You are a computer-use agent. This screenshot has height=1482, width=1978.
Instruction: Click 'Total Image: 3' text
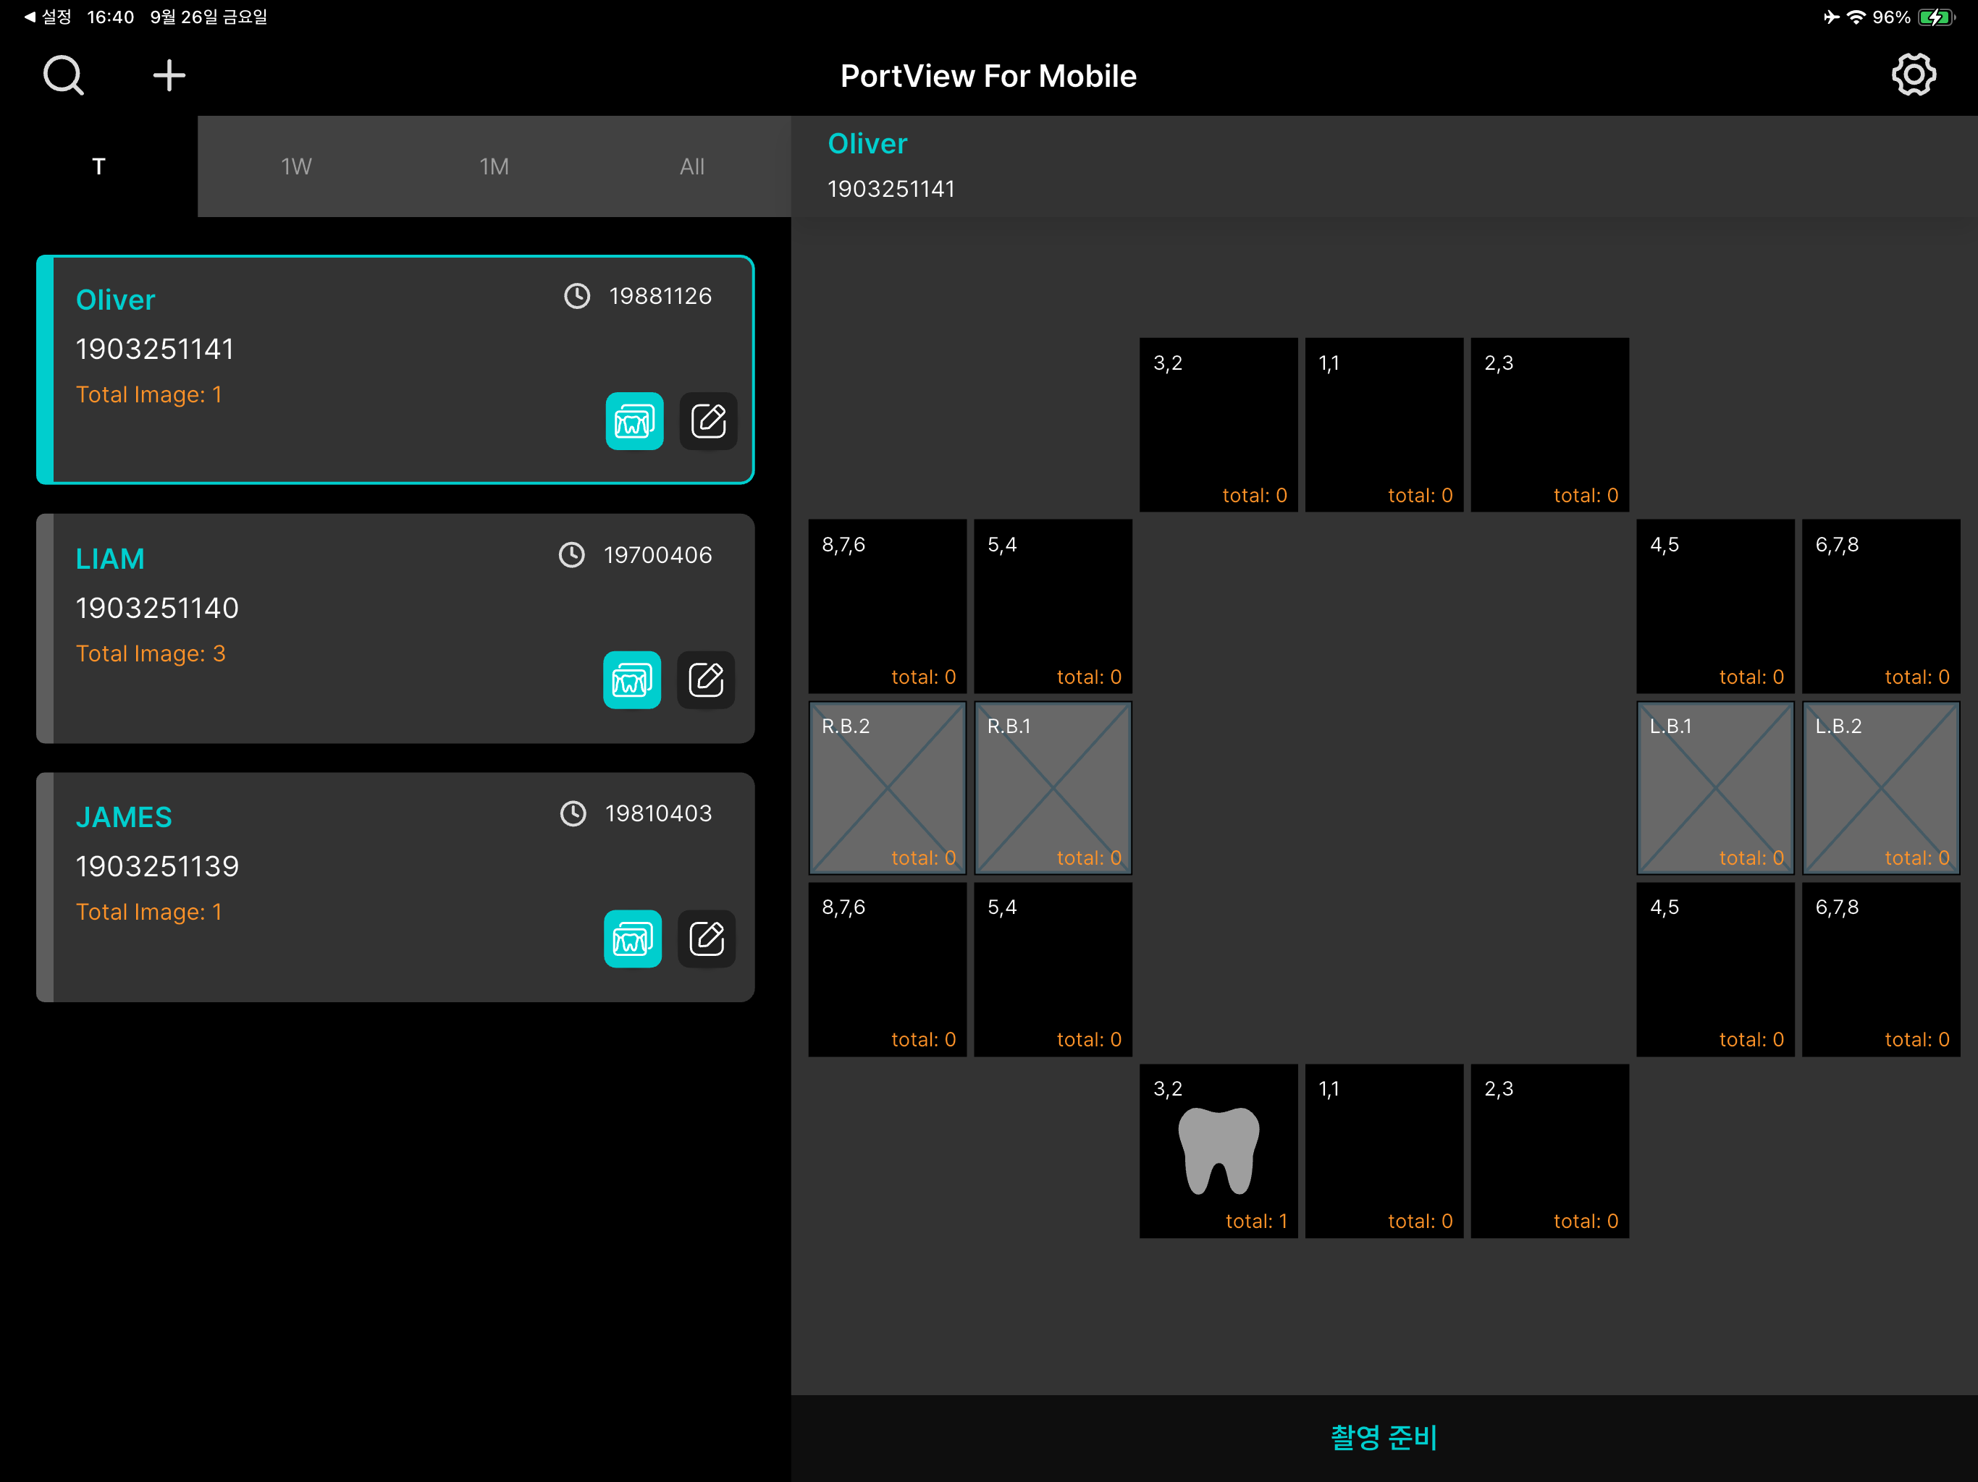click(x=150, y=653)
